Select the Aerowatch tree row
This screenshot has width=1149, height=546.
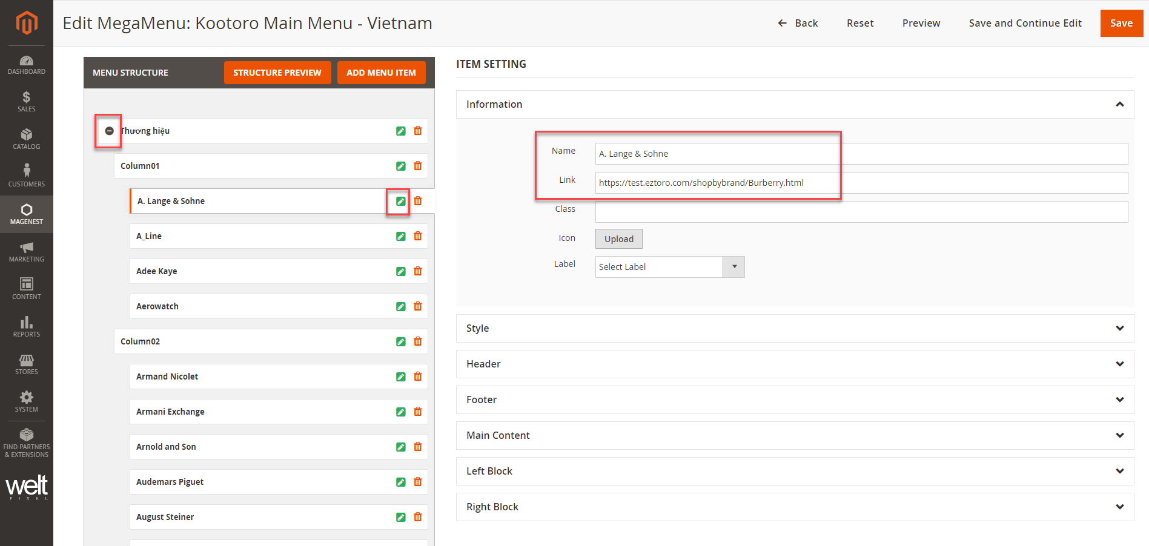[x=279, y=306]
